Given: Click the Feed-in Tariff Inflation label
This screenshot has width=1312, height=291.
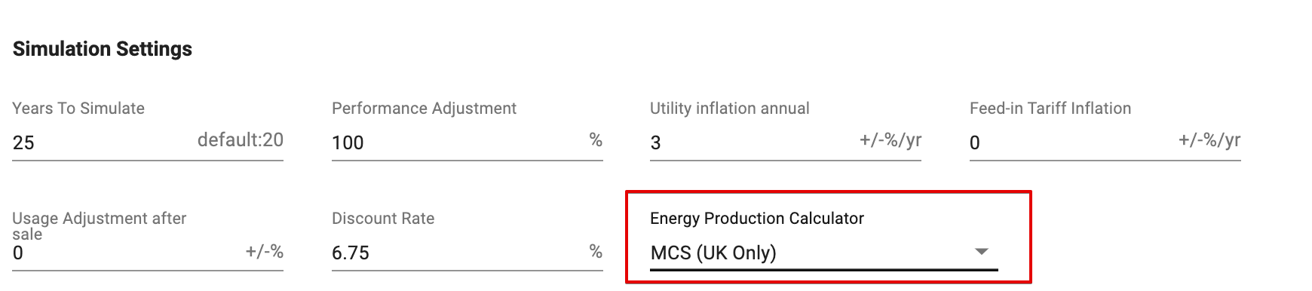Looking at the screenshot, I should coord(1050,109).
